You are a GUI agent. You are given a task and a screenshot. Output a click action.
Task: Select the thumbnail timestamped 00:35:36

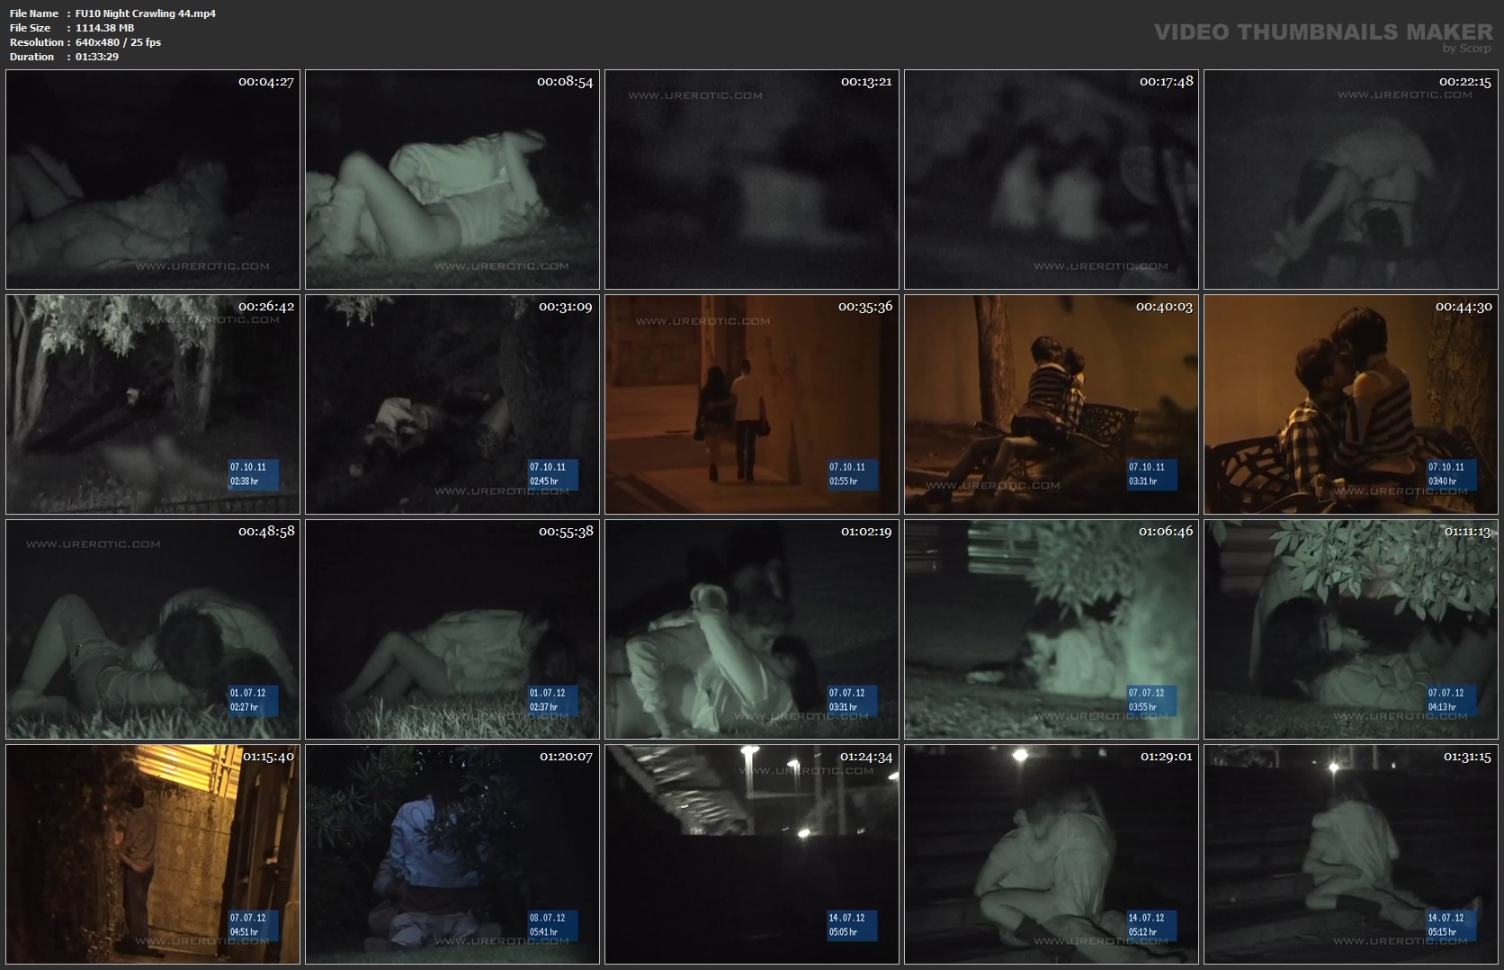pos(751,404)
